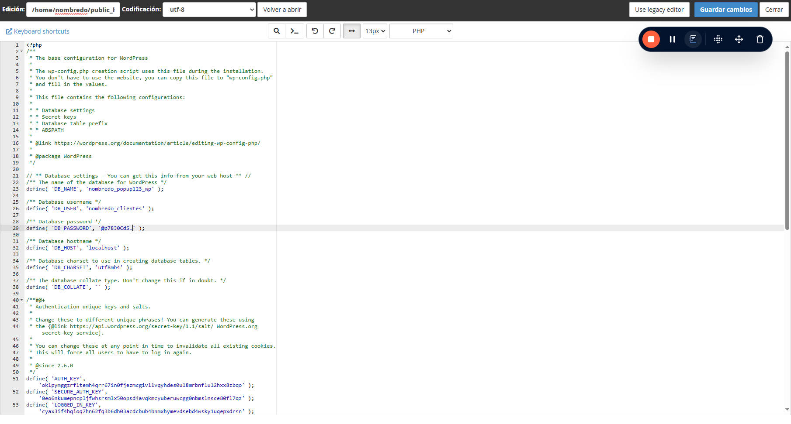Click the scrollbar up arrow
The width and height of the screenshot is (791, 424).
point(788,46)
